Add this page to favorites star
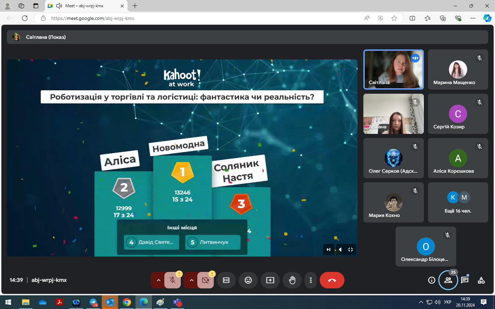Viewport: 495px width, 309px height. [394, 18]
